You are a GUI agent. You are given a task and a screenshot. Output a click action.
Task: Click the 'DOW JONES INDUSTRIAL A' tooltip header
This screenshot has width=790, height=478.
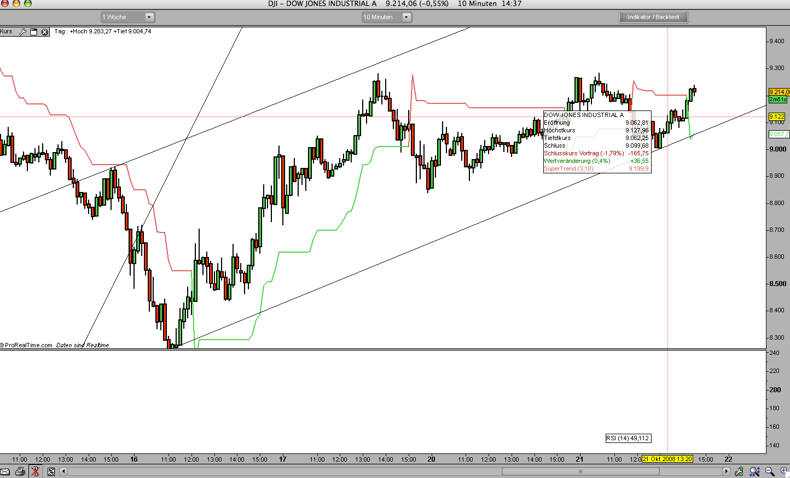pos(584,115)
